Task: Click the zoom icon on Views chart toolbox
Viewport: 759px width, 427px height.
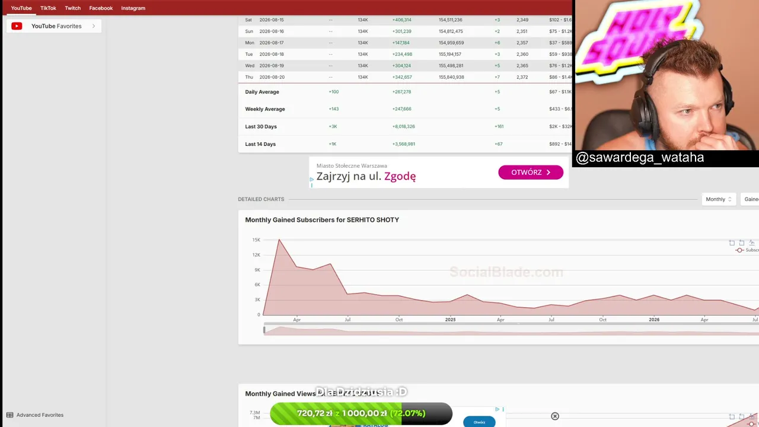Action: [x=732, y=417]
